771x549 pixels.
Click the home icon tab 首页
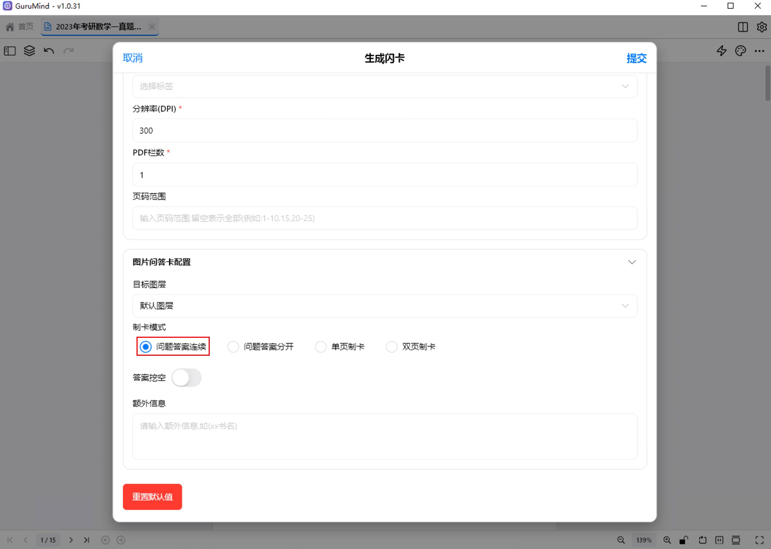click(19, 27)
